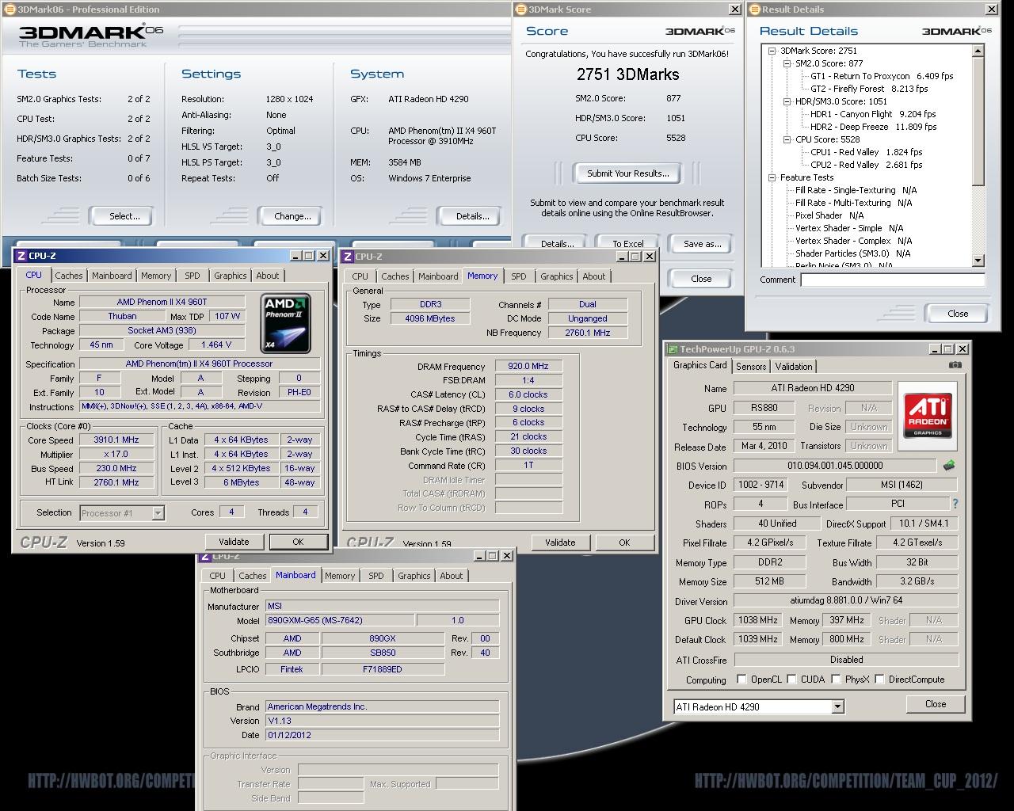Click the DRAM Frequency value 920.0 MHz
Viewport: 1014px width, 811px height.
point(528,367)
